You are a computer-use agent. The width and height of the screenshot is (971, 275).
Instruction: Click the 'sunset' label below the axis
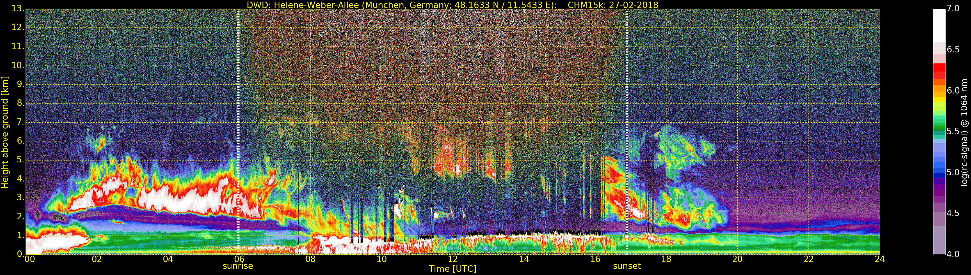627,266
